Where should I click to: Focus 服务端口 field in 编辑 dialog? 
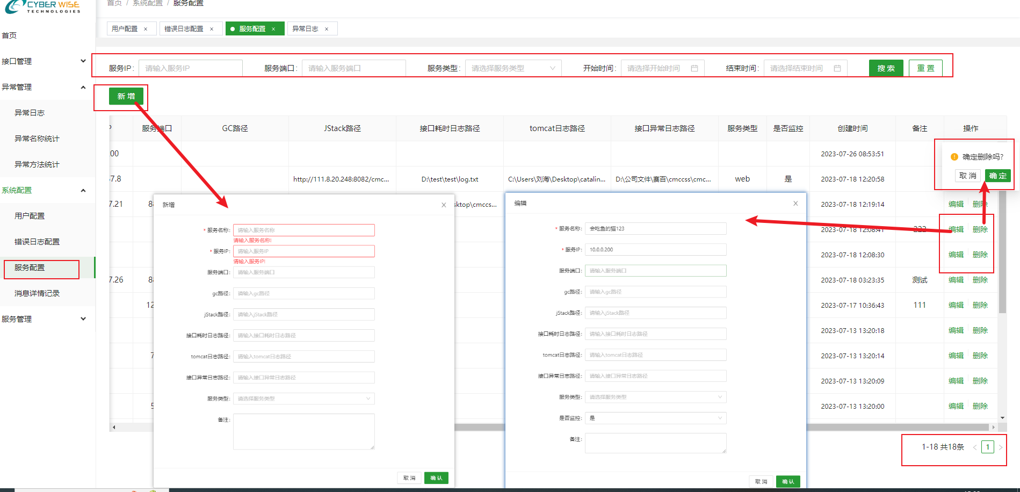[655, 271]
